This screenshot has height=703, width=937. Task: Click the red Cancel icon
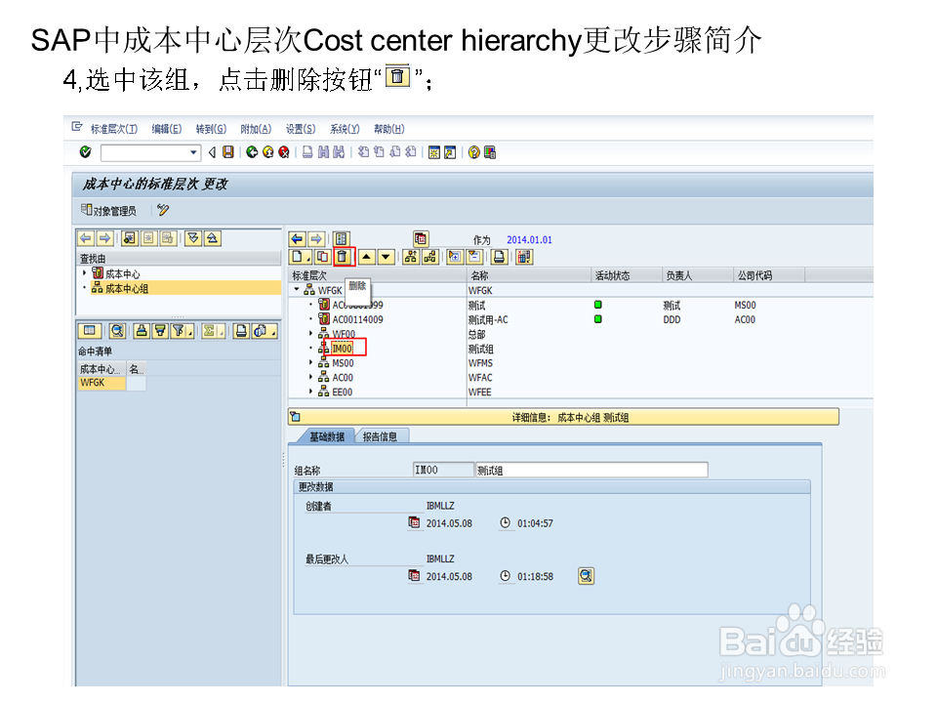pyautogui.click(x=284, y=152)
